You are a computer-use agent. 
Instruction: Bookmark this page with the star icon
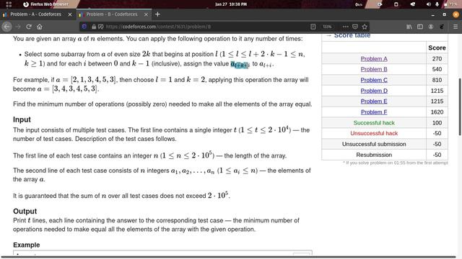click(365, 27)
